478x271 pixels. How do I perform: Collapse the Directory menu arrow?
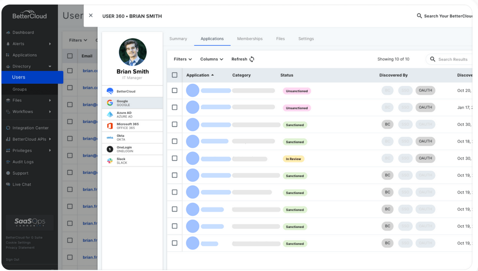pyautogui.click(x=50, y=67)
